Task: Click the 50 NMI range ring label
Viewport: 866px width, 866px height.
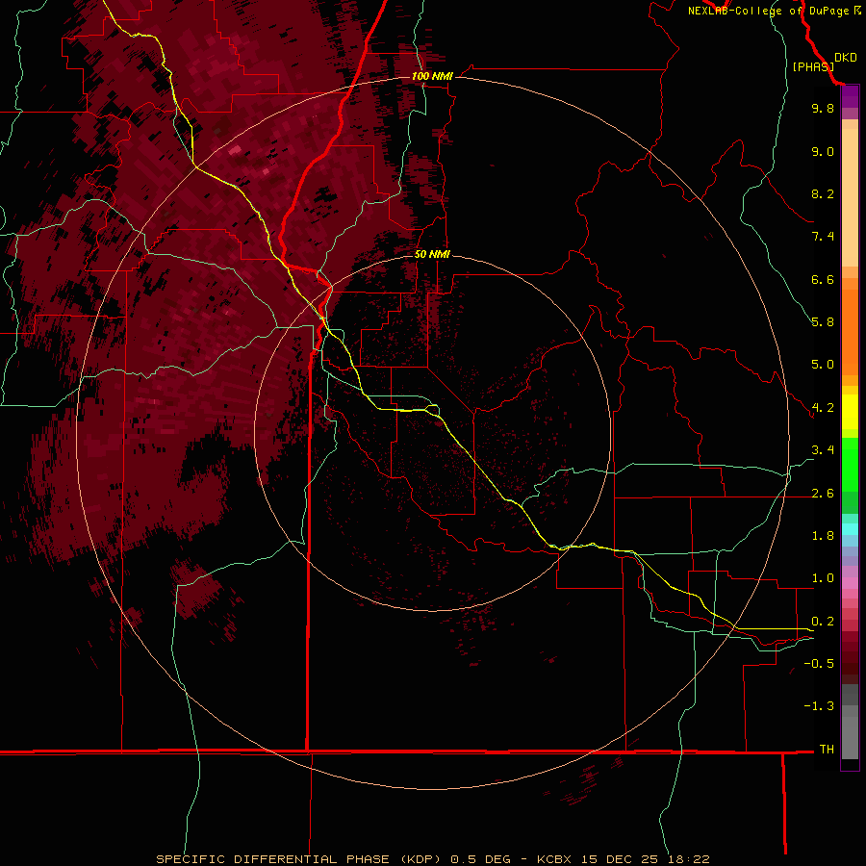Action: (432, 254)
